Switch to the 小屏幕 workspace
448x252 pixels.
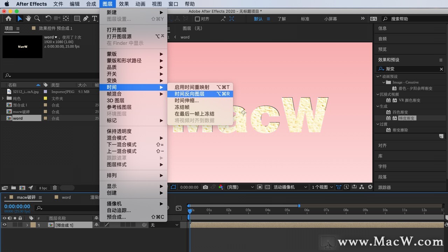coord(330,19)
